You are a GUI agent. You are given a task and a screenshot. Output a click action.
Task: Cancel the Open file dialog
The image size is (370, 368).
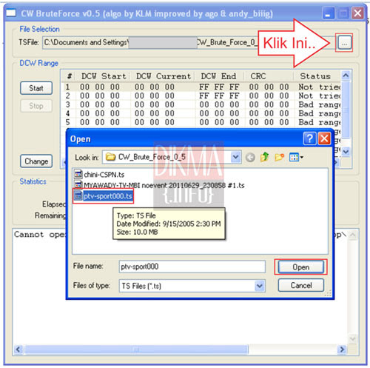pyautogui.click(x=300, y=285)
